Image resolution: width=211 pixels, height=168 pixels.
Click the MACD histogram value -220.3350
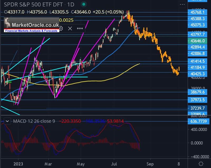tap(70, 121)
